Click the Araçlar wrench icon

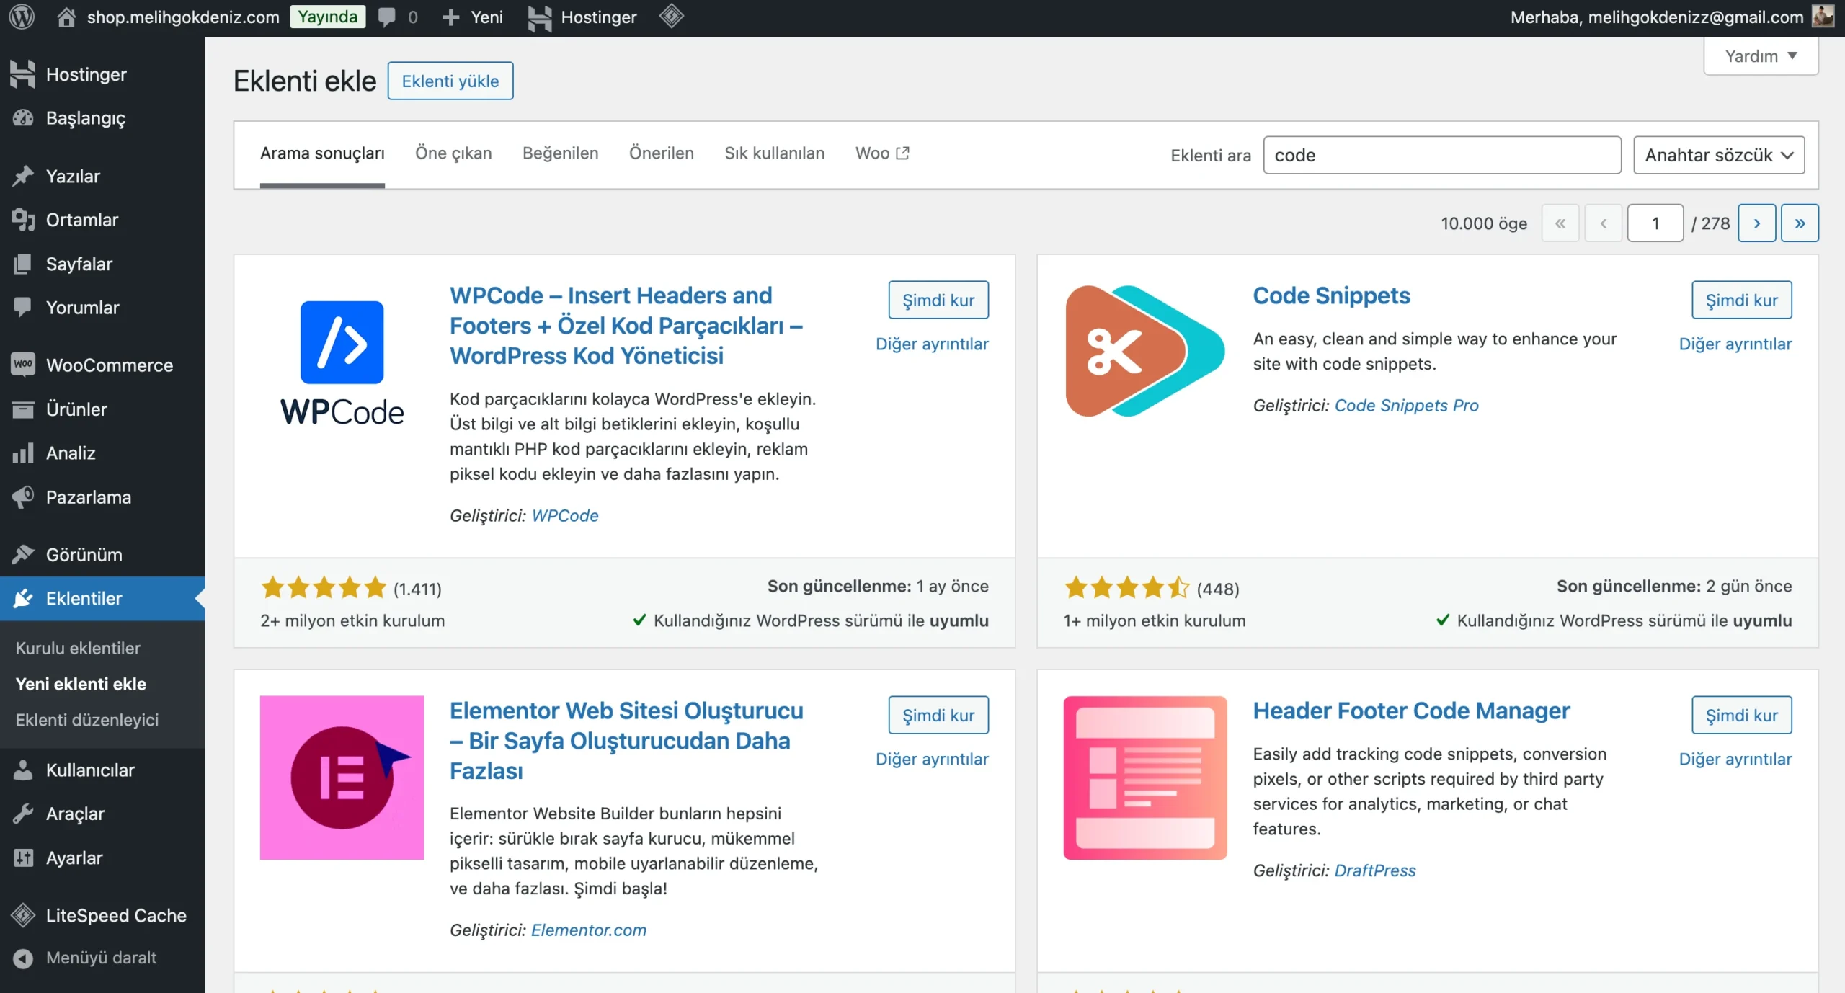pos(23,814)
